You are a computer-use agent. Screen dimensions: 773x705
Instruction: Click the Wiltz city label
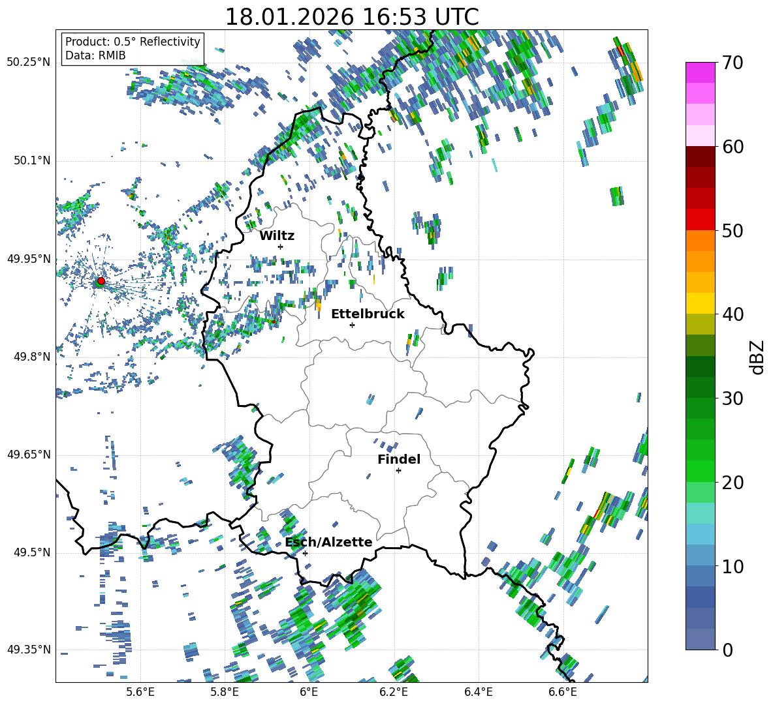point(277,236)
